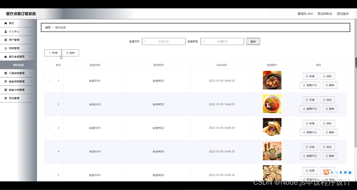Click the grid icon next to 订餐指南管理
Image resolution: width=357 pixels, height=190 pixels.
coord(6,73)
